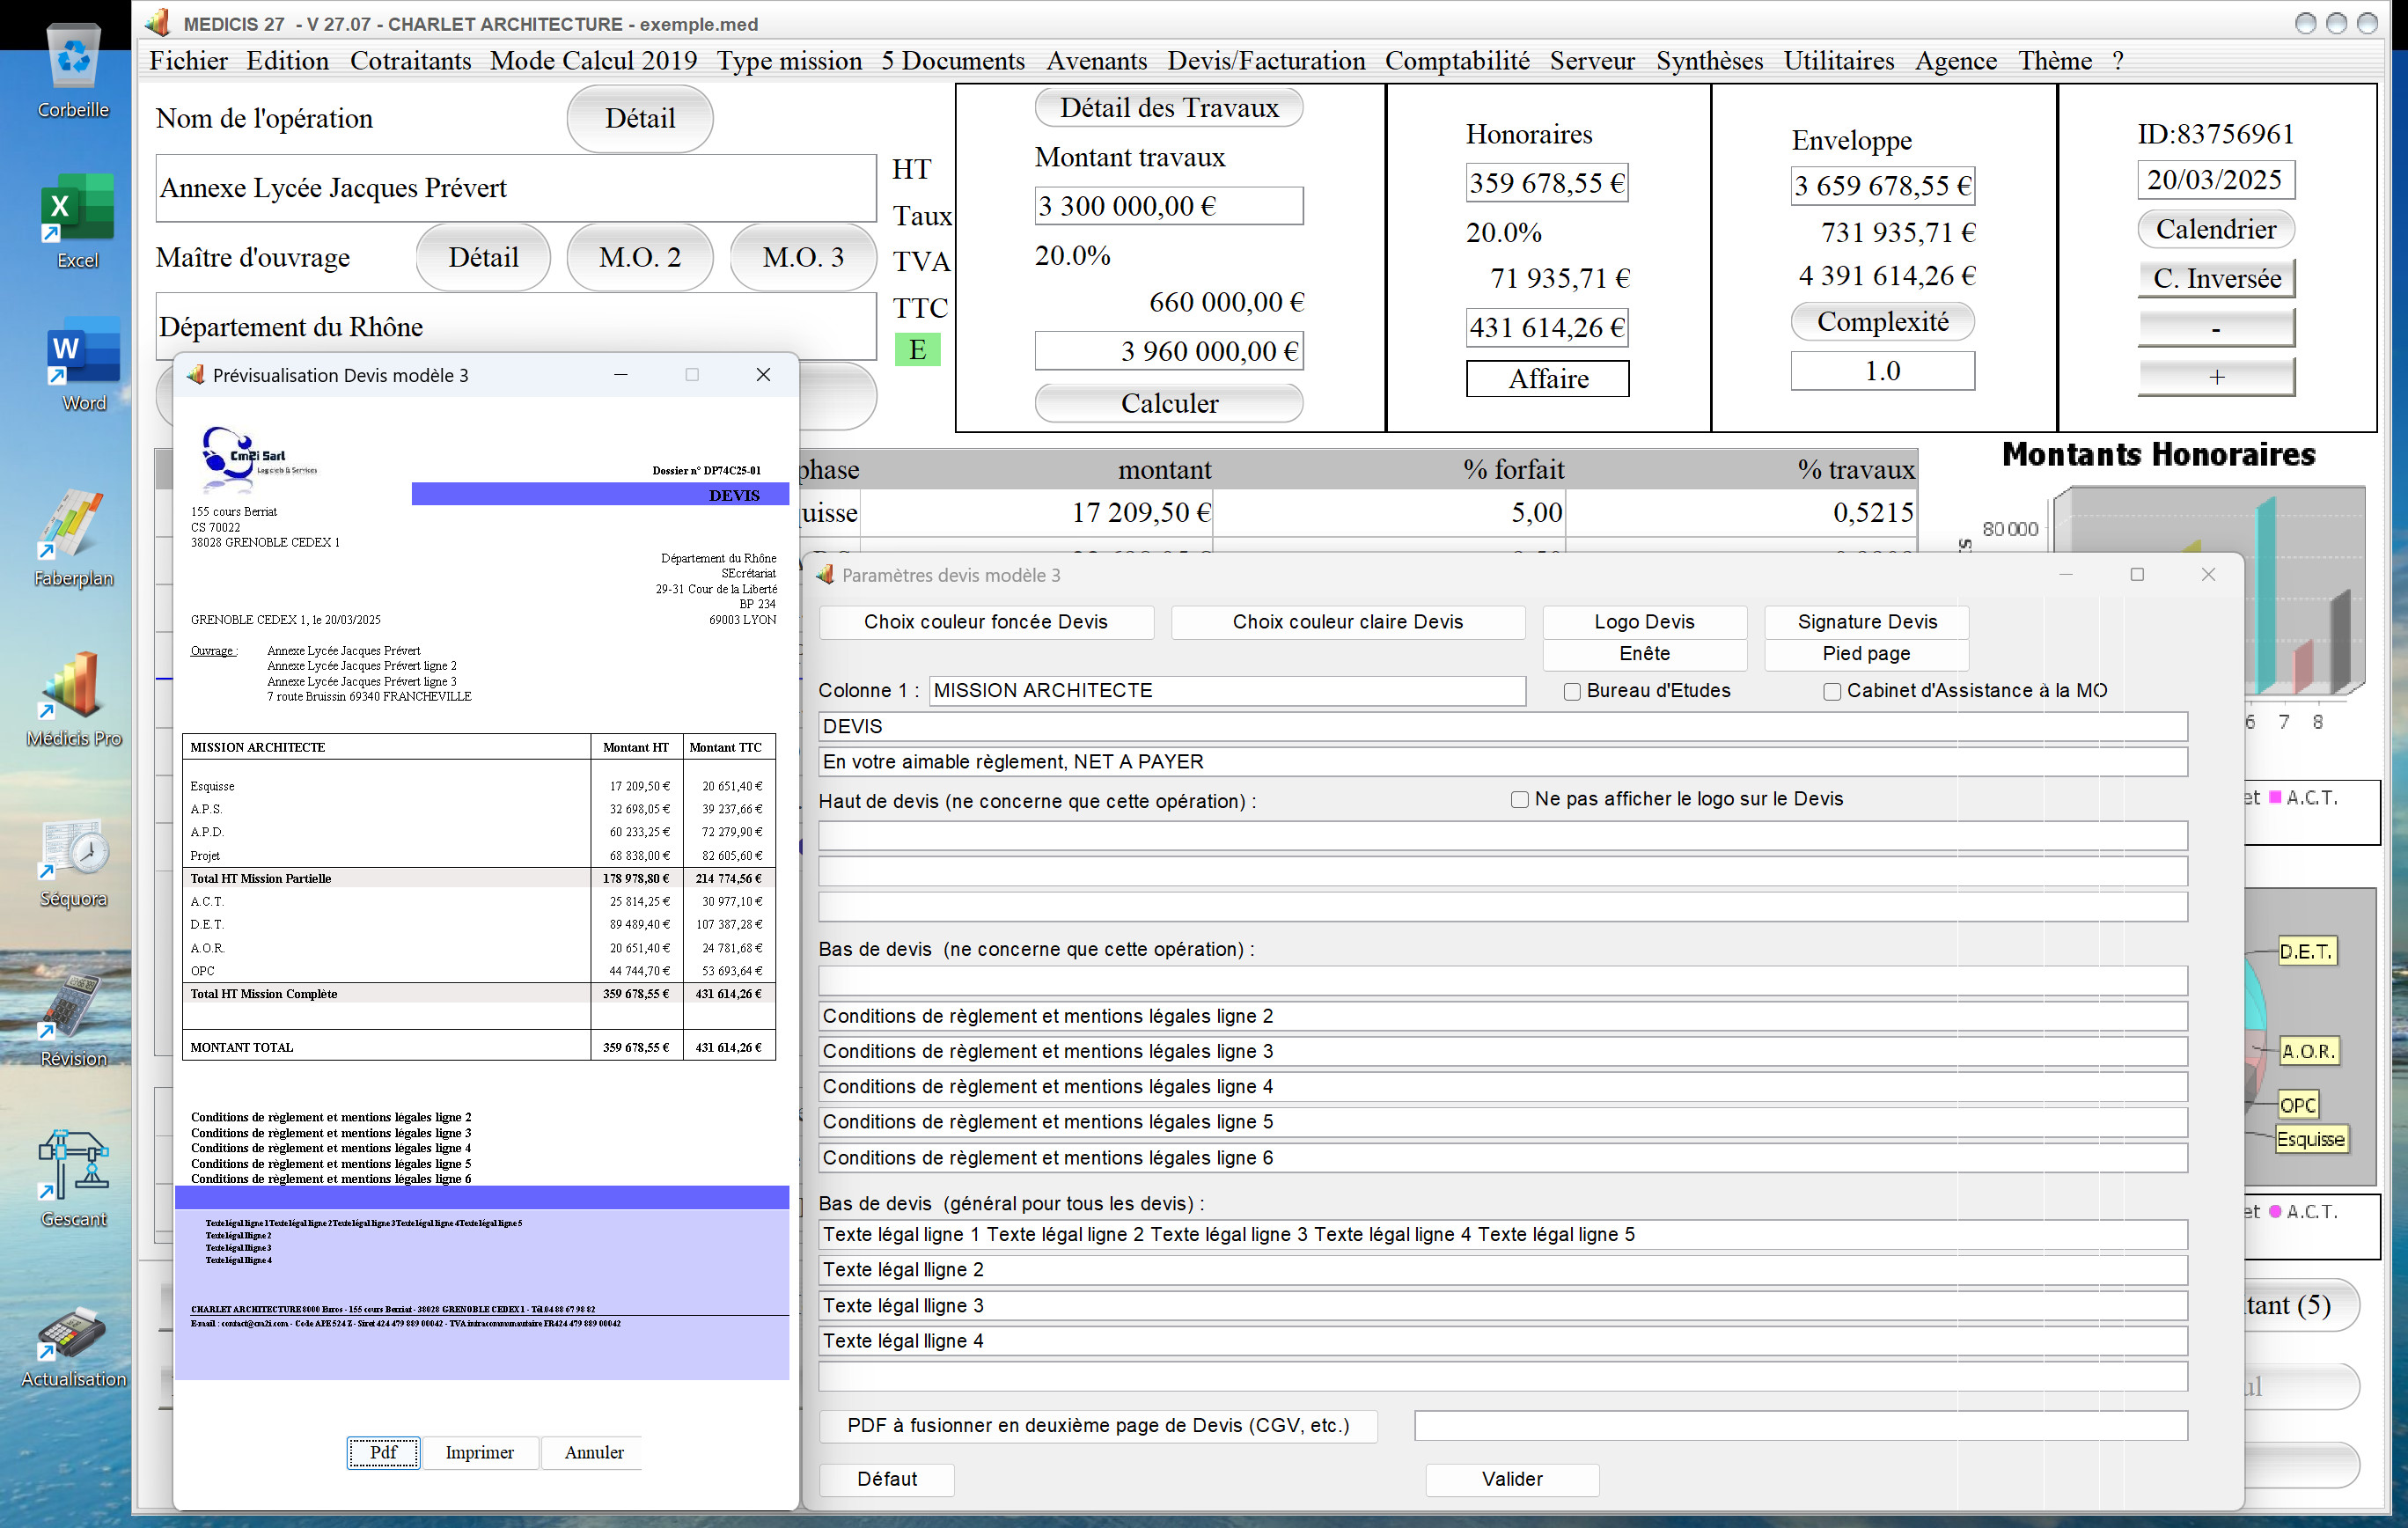2408x1528 pixels.
Task: Click Imprimer in the preview window
Action: [x=479, y=1453]
